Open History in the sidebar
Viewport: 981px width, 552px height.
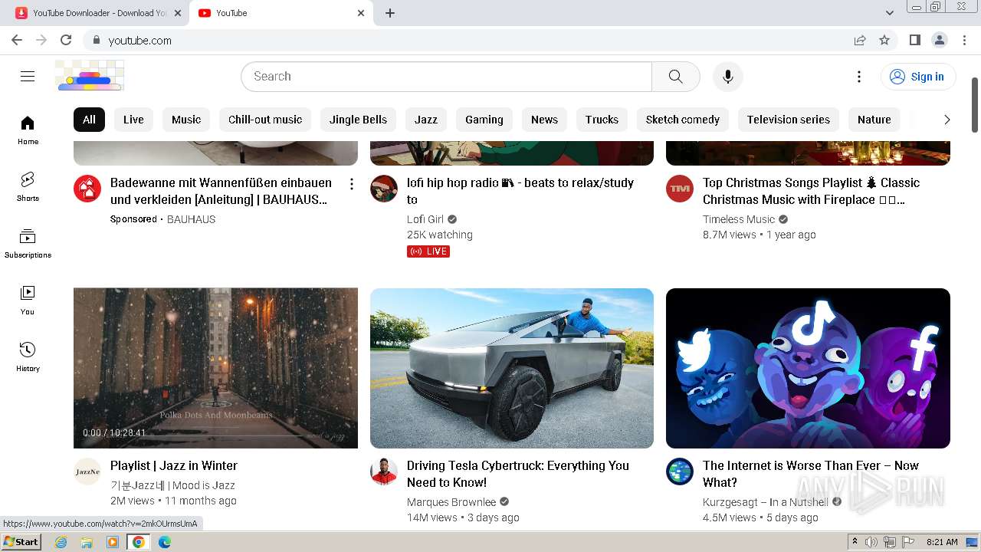28,357
